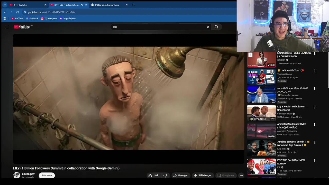The width and height of the screenshot is (329, 185).
Task: Open the KSI channel name
Action: tap(279, 167)
